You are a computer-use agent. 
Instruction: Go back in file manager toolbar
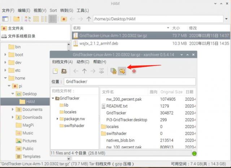point(72,19)
